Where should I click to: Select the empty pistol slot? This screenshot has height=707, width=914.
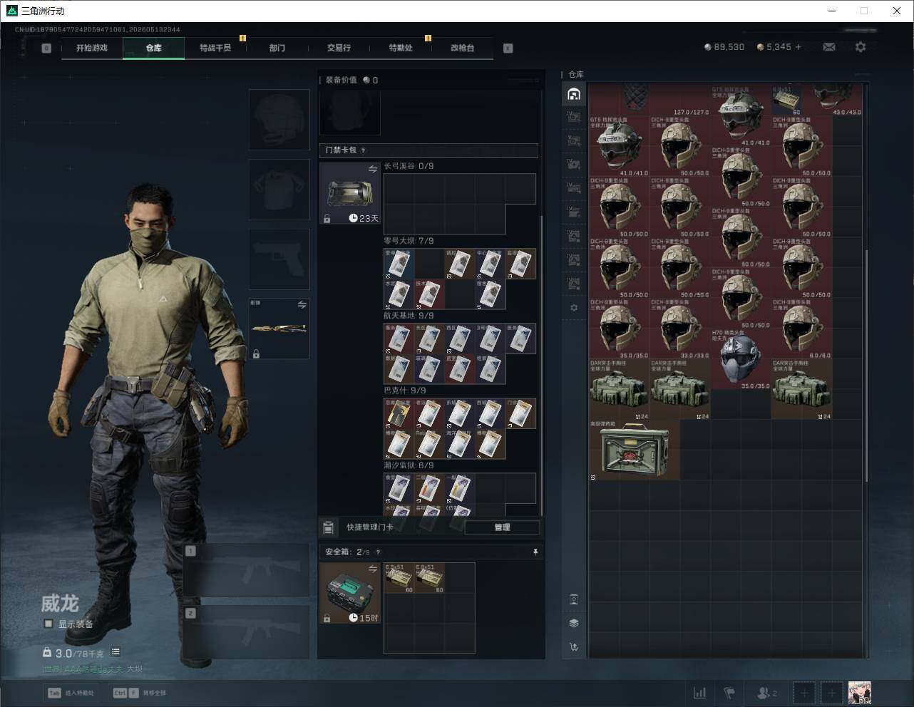[279, 259]
